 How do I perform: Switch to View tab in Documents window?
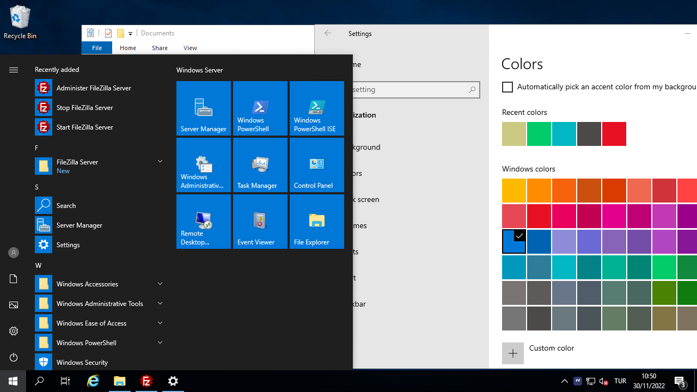[190, 48]
